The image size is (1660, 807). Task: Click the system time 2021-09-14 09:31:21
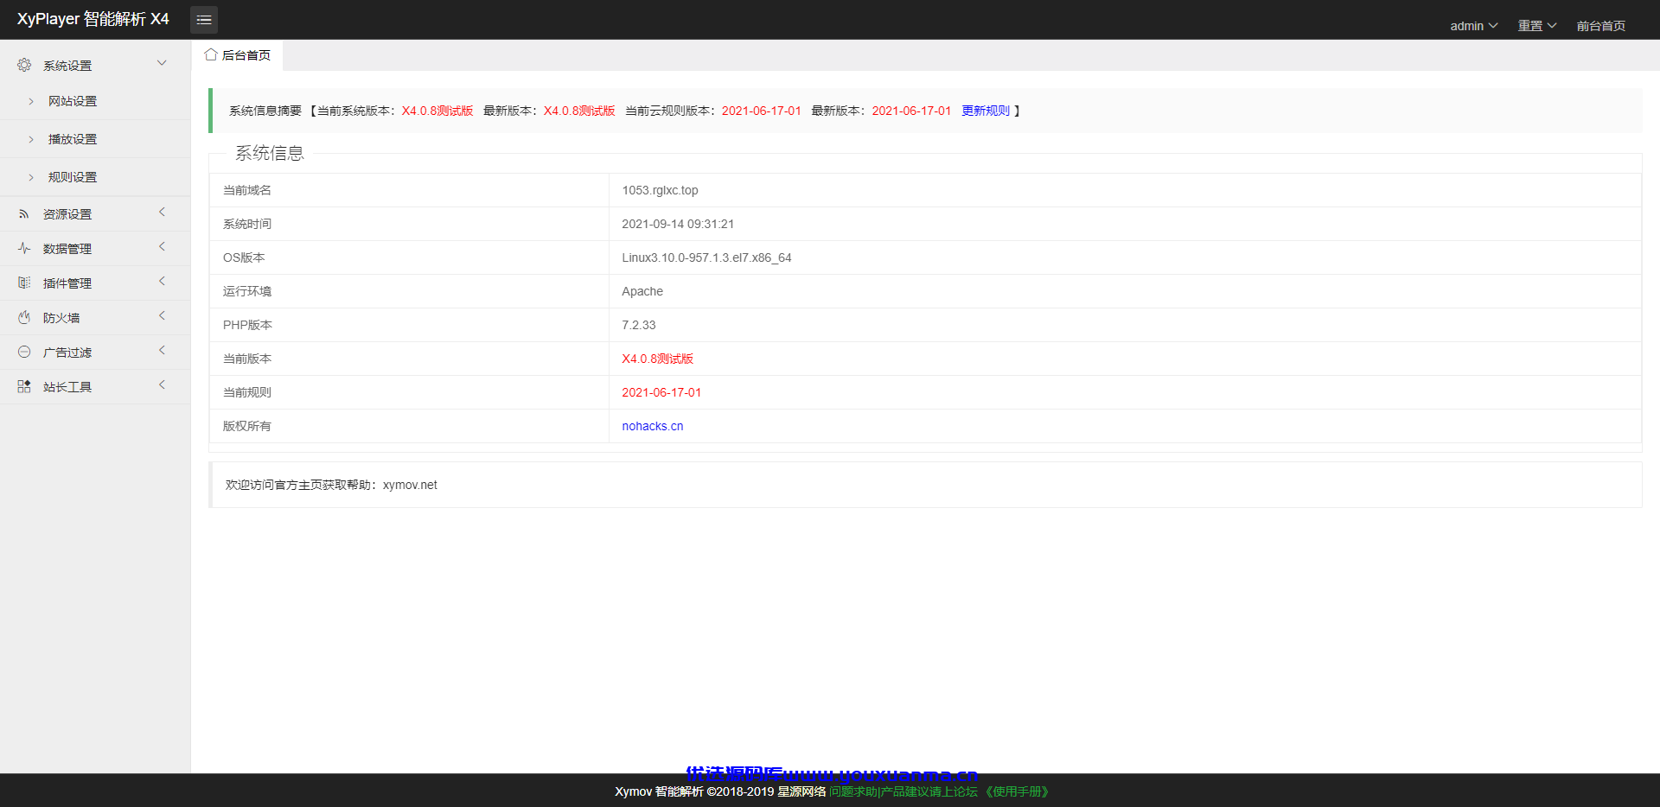coord(678,224)
